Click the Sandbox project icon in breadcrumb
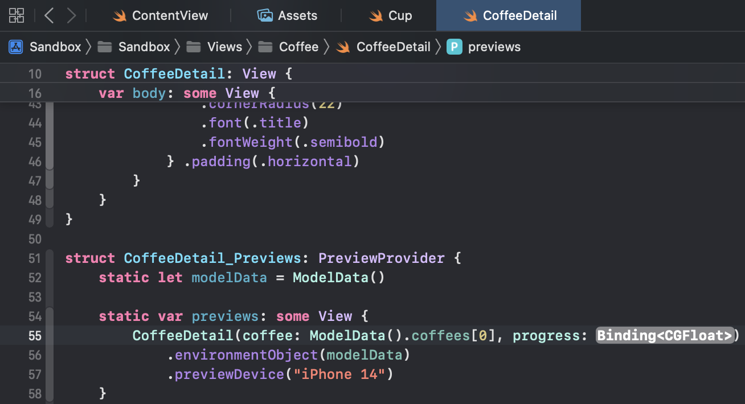Screen dimensions: 745x404 15,47
